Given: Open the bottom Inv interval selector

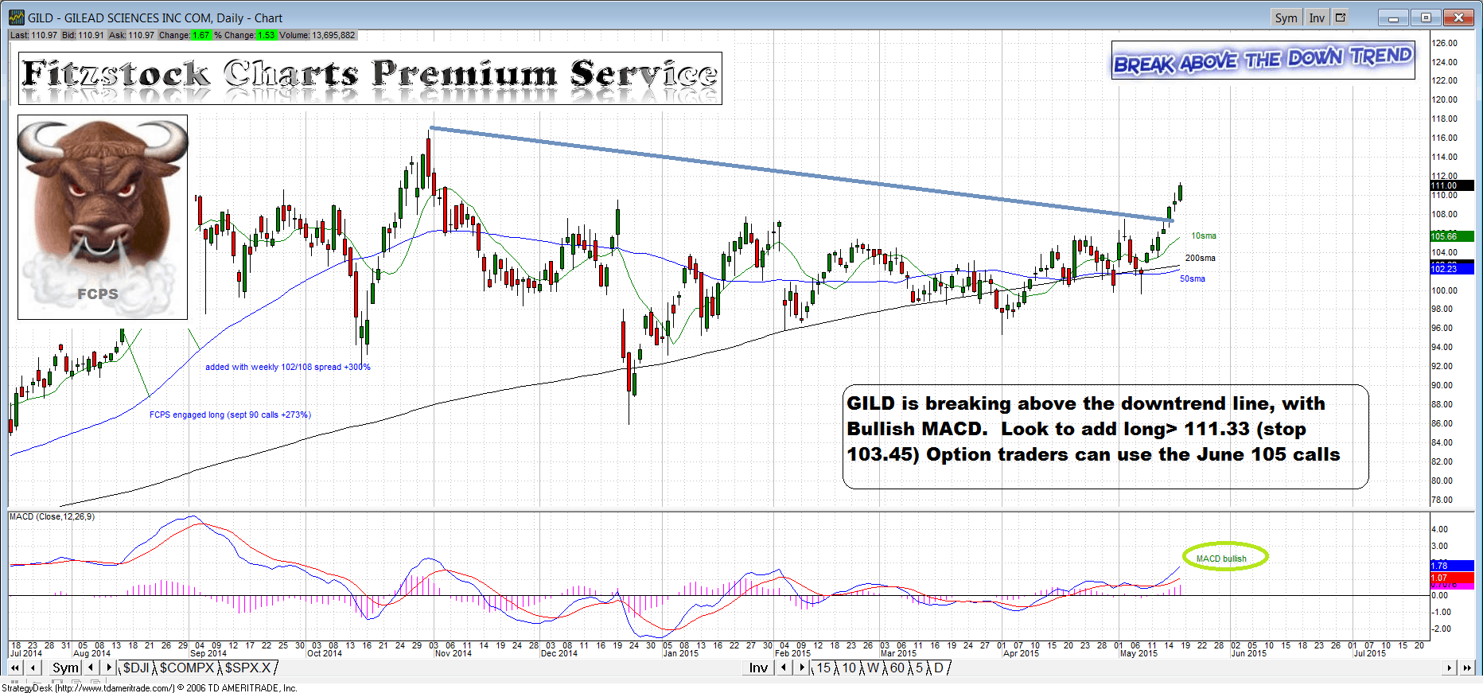Looking at the screenshot, I should (758, 668).
